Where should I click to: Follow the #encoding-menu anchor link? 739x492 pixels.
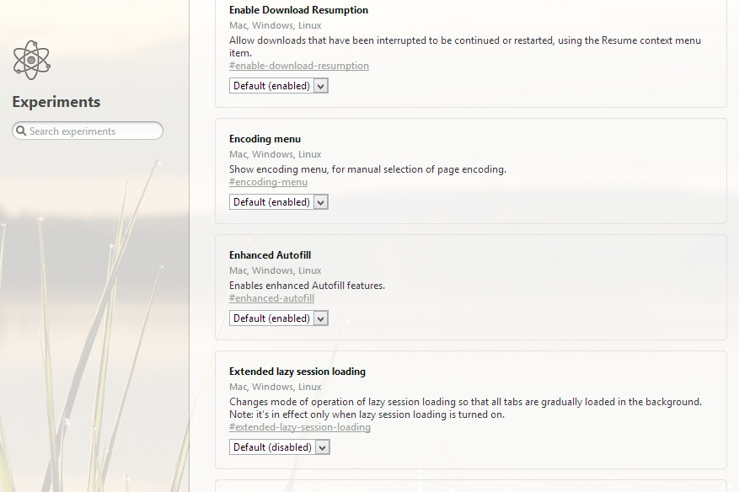268,182
